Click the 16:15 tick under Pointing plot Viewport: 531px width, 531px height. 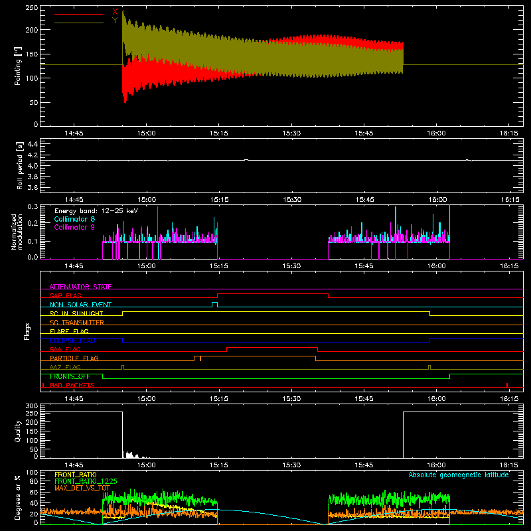pos(508,133)
